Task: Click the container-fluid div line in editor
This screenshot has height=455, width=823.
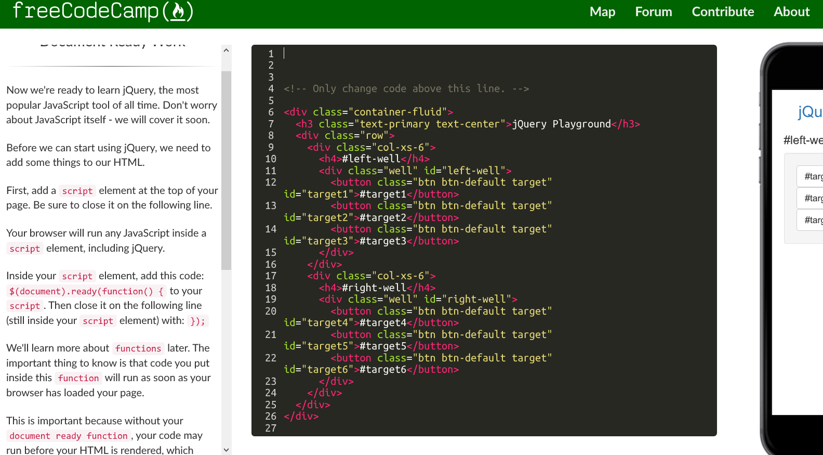Action: [x=368, y=112]
